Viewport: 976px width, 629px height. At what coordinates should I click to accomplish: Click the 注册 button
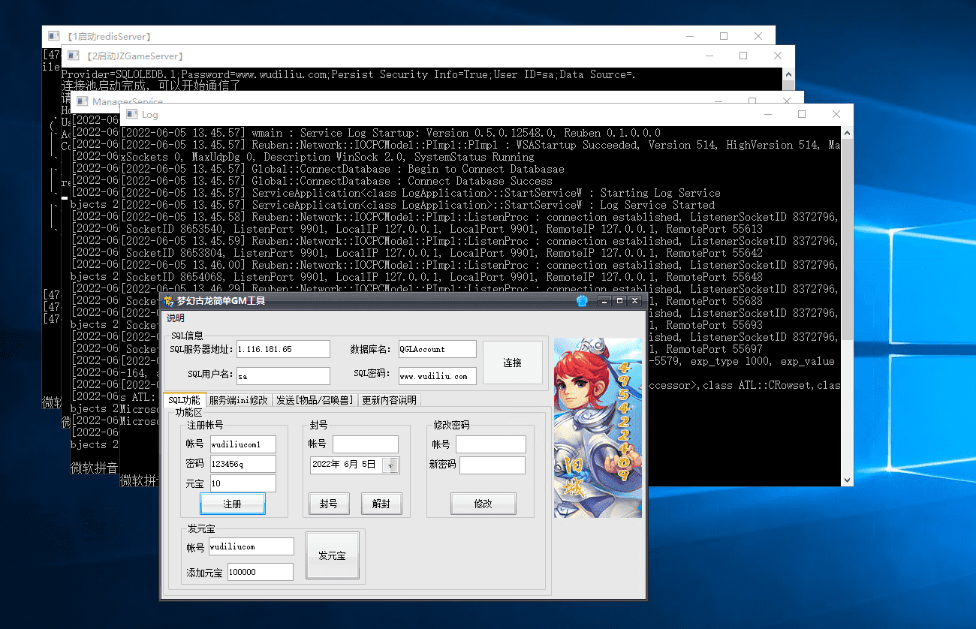click(233, 504)
